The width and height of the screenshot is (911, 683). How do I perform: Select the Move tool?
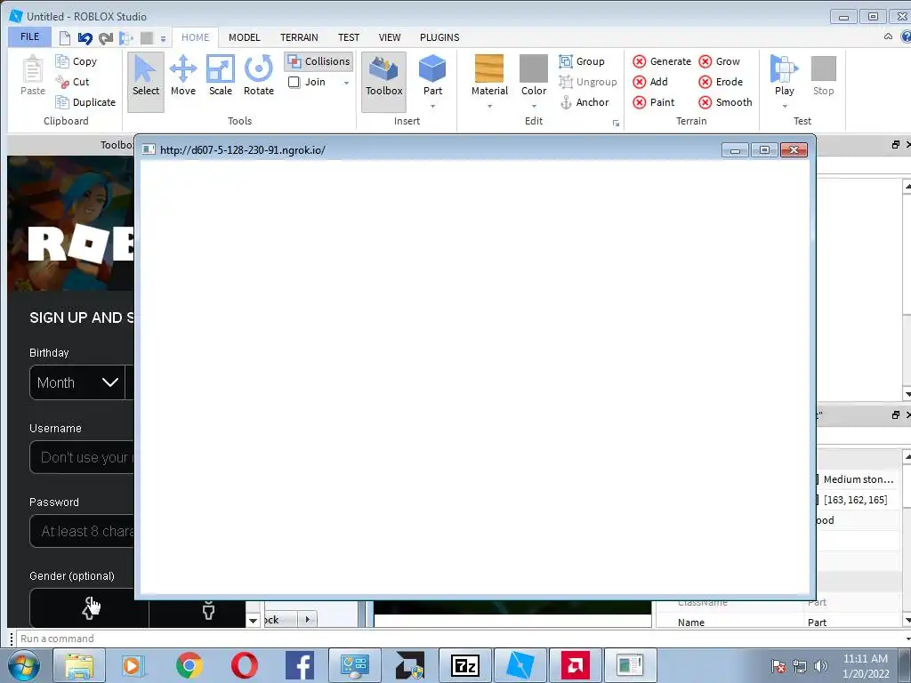point(183,76)
